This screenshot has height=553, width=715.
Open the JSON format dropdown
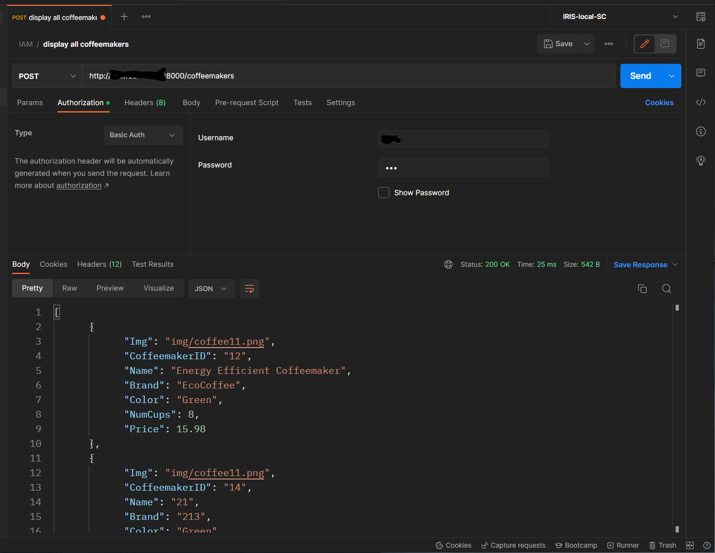pyautogui.click(x=211, y=289)
